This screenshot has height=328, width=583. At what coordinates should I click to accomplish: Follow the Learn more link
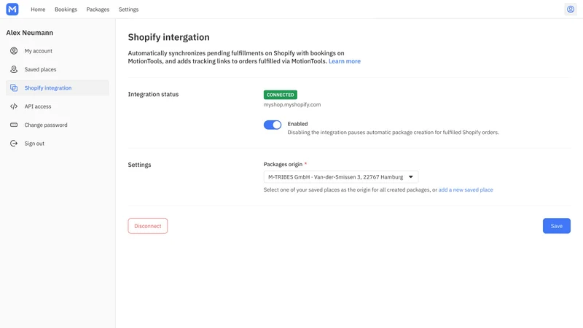coord(344,61)
